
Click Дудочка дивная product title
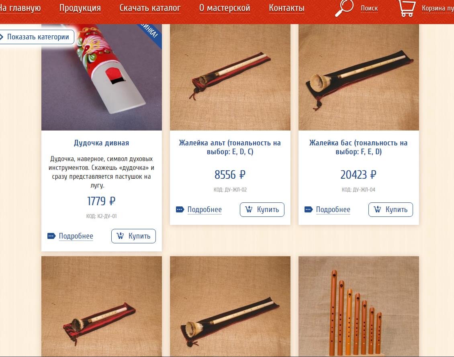101,143
